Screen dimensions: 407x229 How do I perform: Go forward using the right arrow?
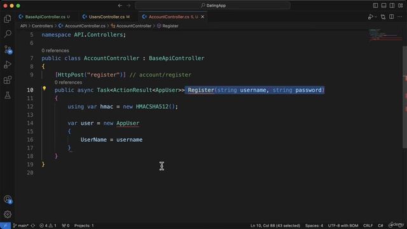[128, 6]
